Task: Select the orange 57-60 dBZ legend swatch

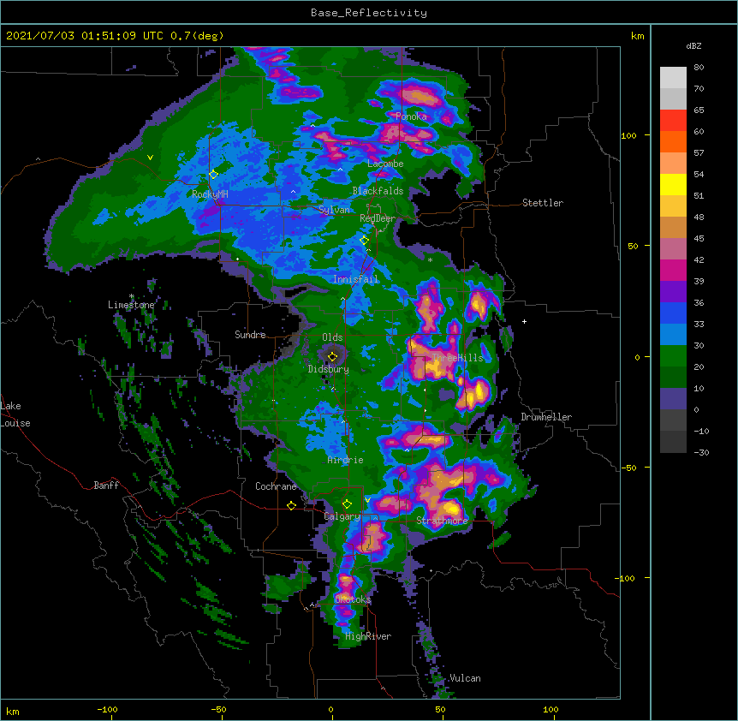Action: point(673,141)
